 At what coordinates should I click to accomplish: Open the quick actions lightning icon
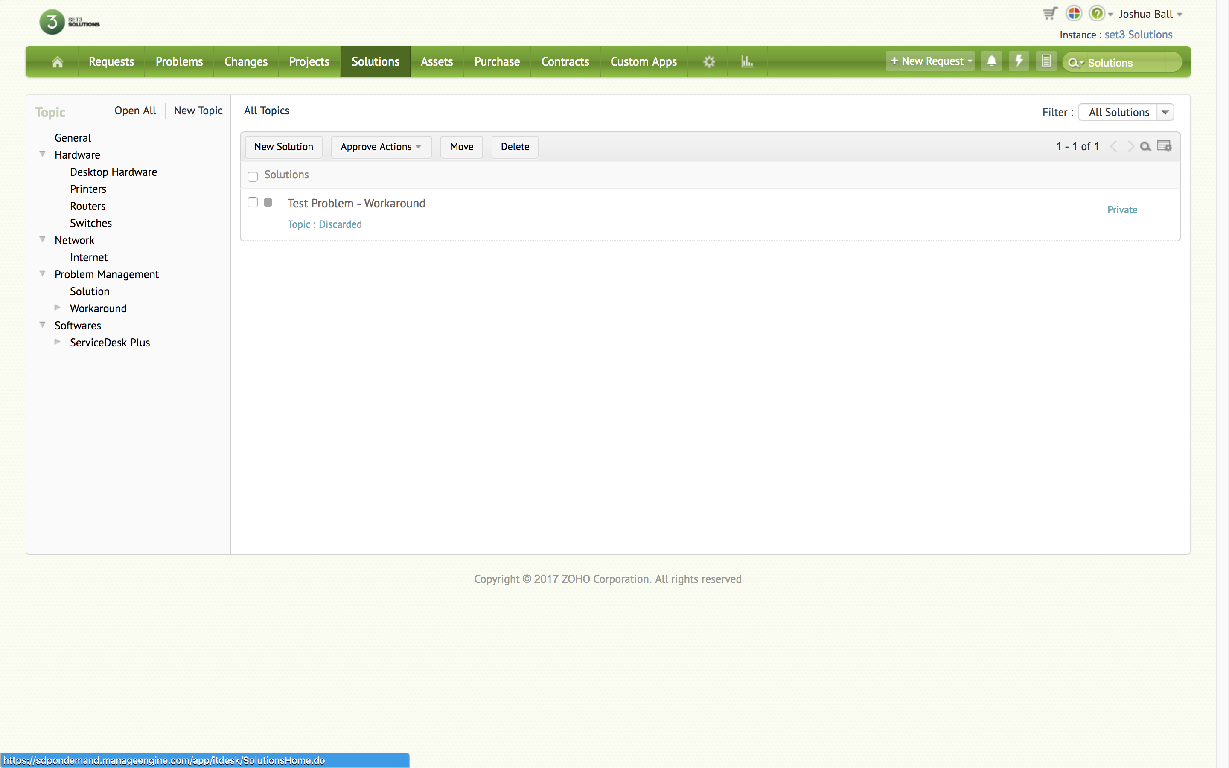click(1019, 61)
